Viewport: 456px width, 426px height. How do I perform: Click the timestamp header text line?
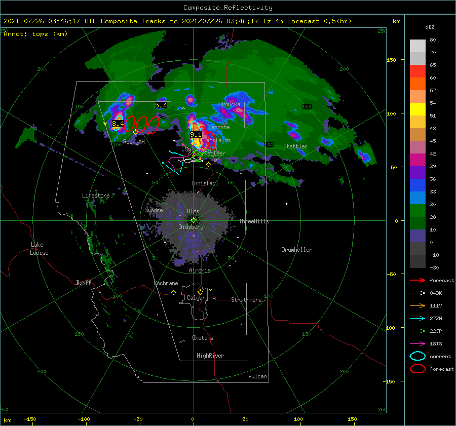coord(177,21)
